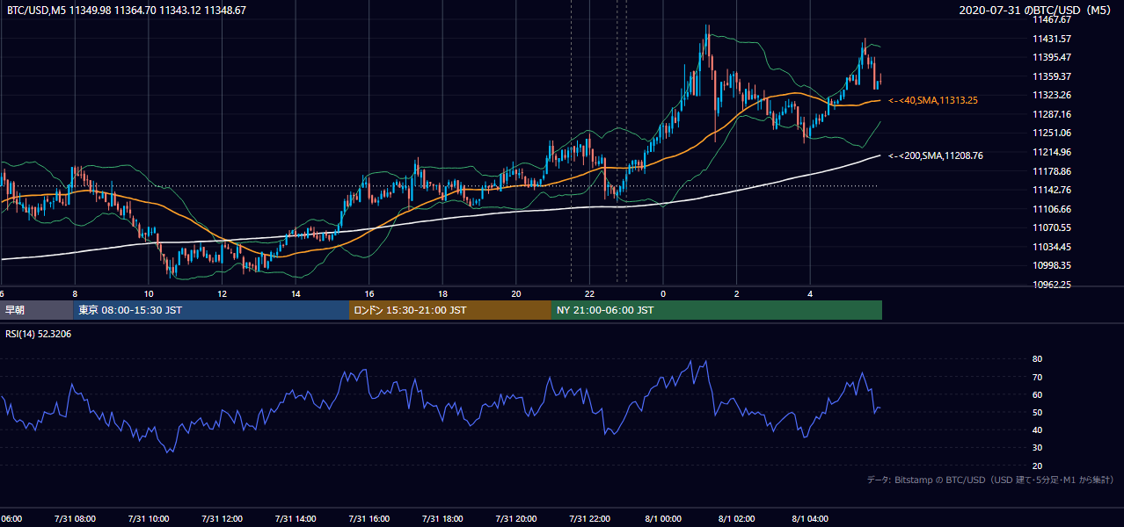Viewport: 1124px width, 527px height.
Task: Click the 8/1 04:00 time label
Action: (811, 518)
